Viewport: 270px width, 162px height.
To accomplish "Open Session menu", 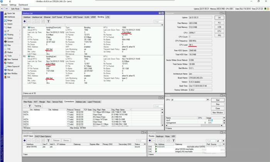I will pos(4,5).
